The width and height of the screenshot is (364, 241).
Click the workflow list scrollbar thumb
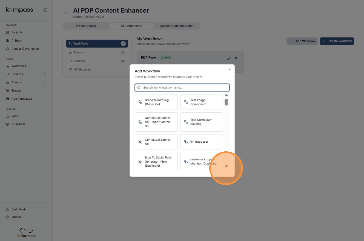(x=226, y=102)
